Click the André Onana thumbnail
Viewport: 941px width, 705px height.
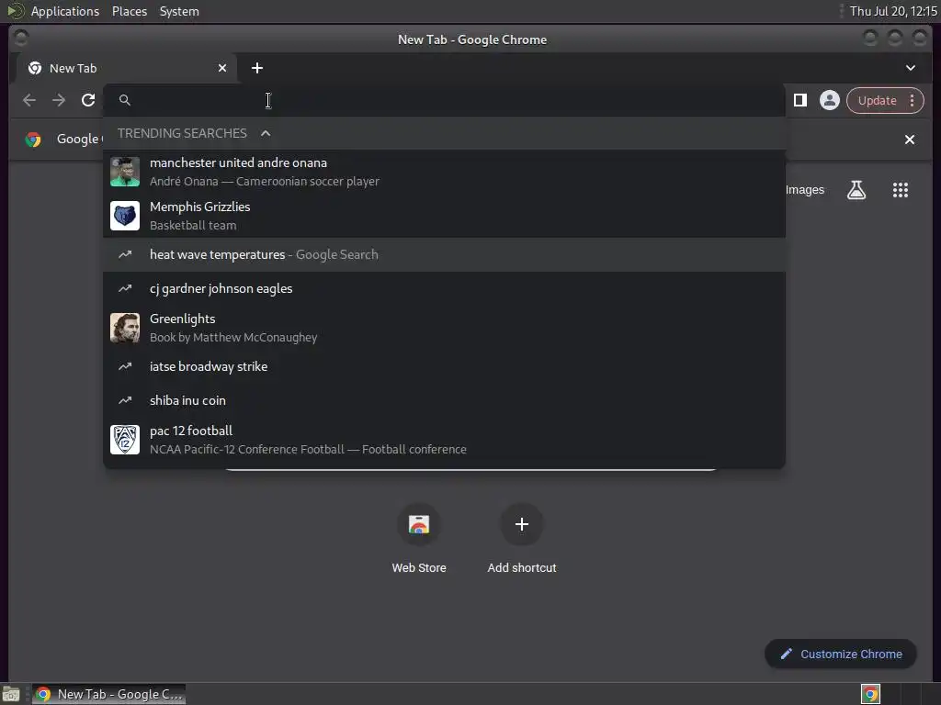(125, 172)
